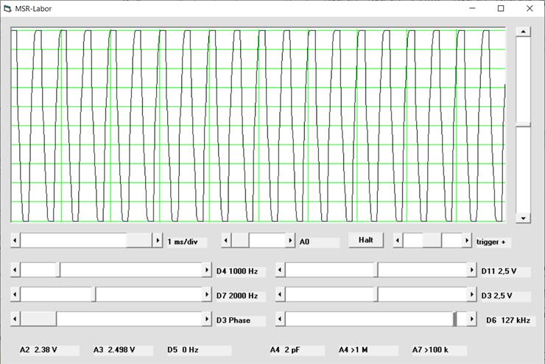Click right arrow of D3 2,5 V scrollbar
Viewport: 545px width, 364px height.
[471, 295]
